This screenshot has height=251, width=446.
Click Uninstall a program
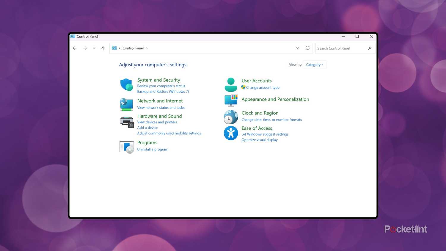pyautogui.click(x=153, y=149)
